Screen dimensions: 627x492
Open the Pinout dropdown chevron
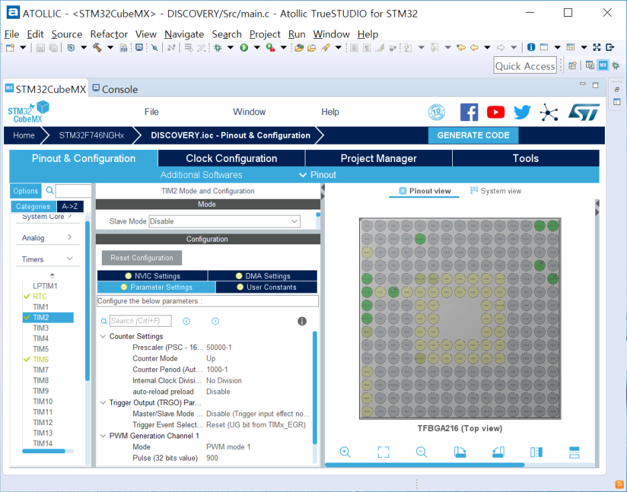[x=303, y=175]
